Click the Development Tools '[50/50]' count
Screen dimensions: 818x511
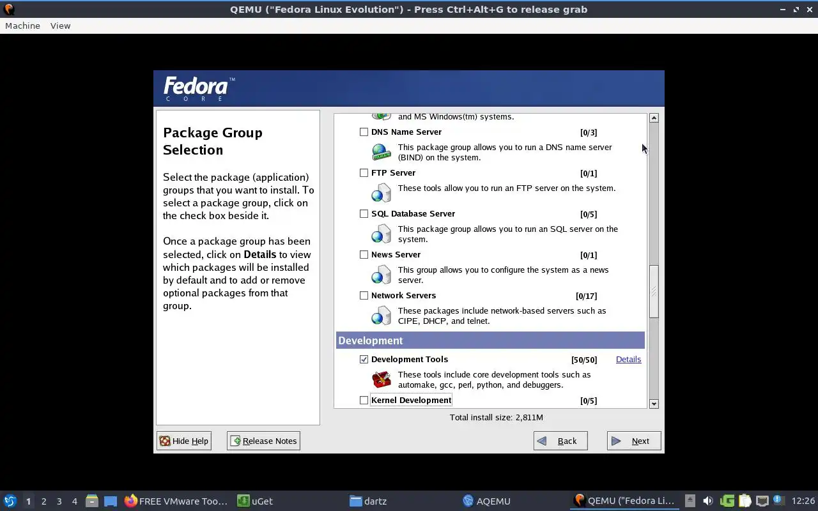584,360
